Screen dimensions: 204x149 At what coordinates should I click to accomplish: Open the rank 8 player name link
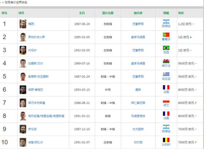pos(46,116)
